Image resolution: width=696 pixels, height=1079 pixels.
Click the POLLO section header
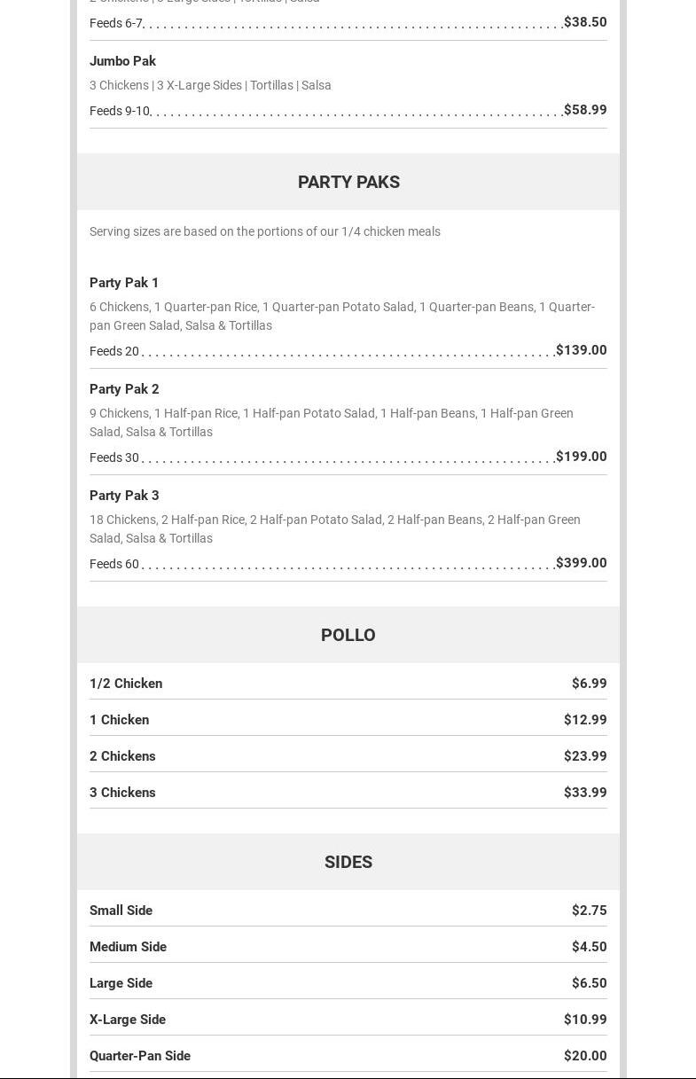(348, 635)
